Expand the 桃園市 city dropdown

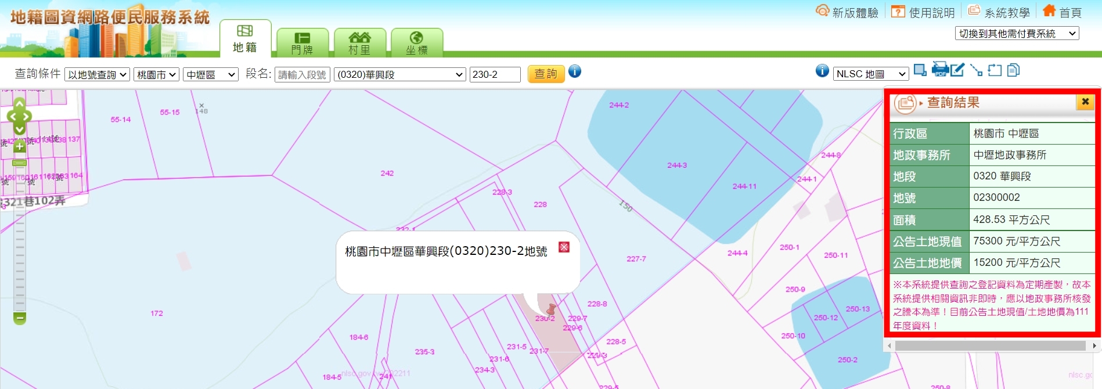[x=156, y=75]
